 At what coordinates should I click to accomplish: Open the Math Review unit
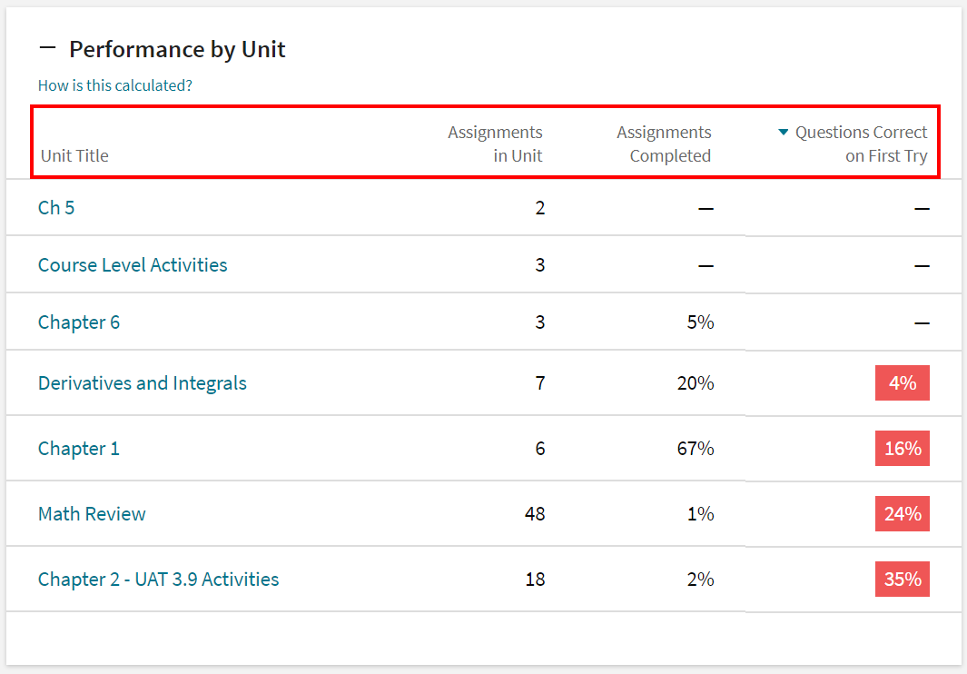click(x=92, y=513)
